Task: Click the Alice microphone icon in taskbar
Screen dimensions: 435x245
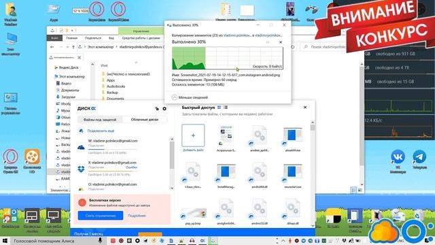Action: (x=100, y=240)
